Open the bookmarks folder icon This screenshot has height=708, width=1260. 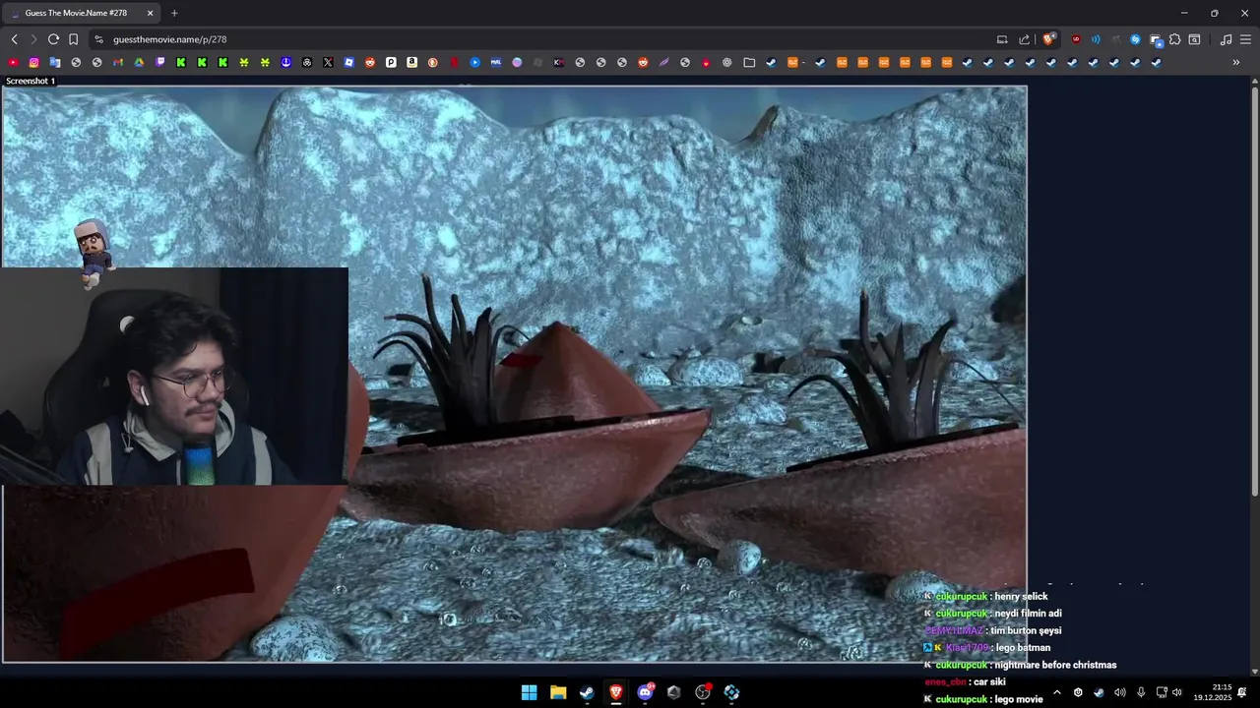[749, 62]
